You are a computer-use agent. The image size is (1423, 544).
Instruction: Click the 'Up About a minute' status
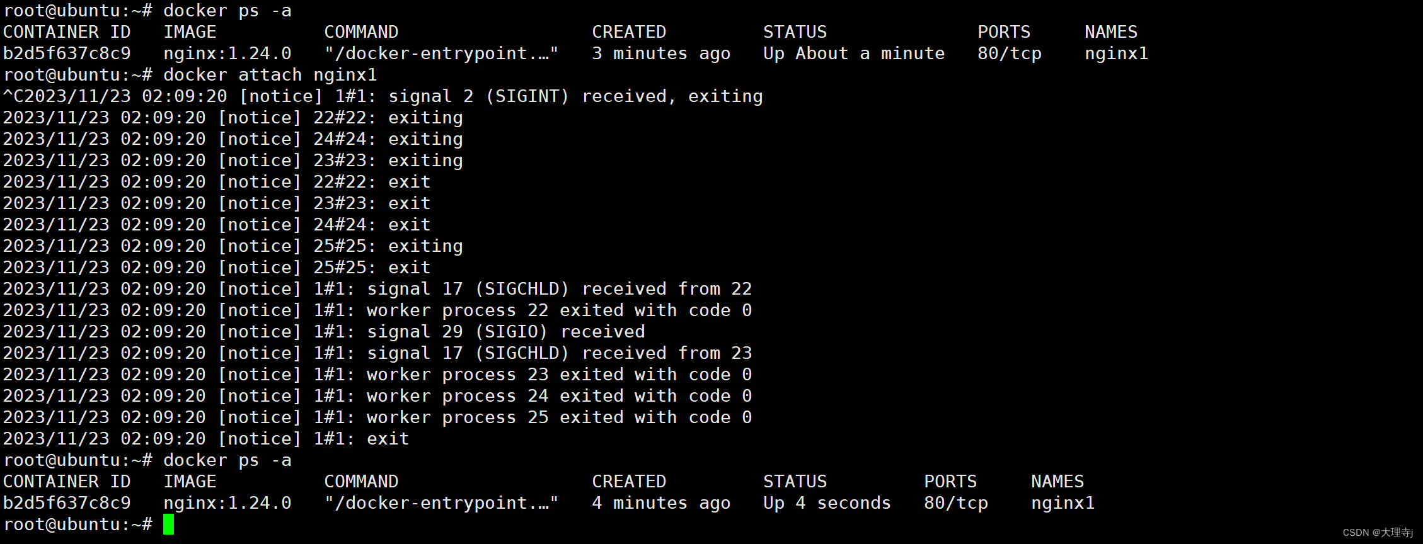click(854, 54)
